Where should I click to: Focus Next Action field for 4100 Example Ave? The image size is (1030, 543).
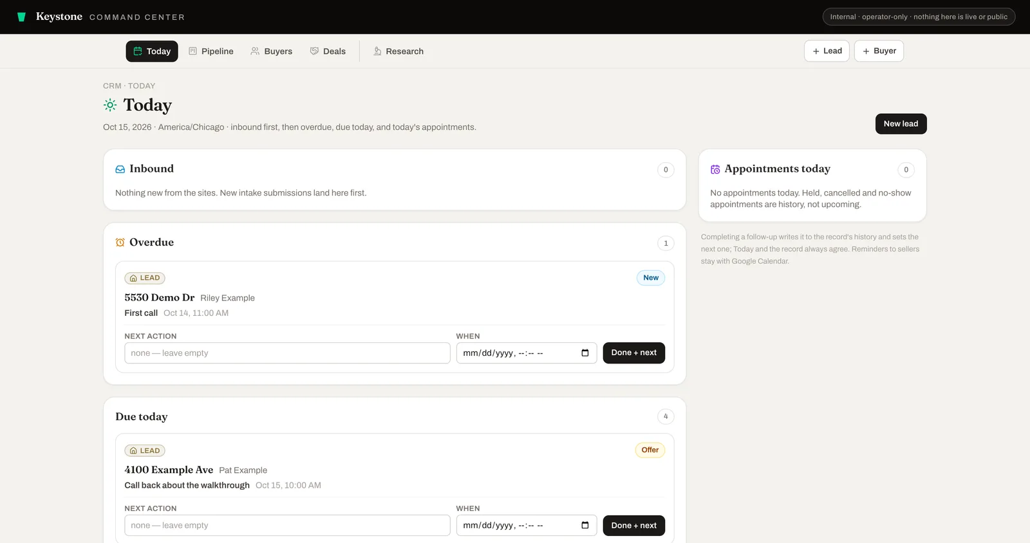[287, 526]
